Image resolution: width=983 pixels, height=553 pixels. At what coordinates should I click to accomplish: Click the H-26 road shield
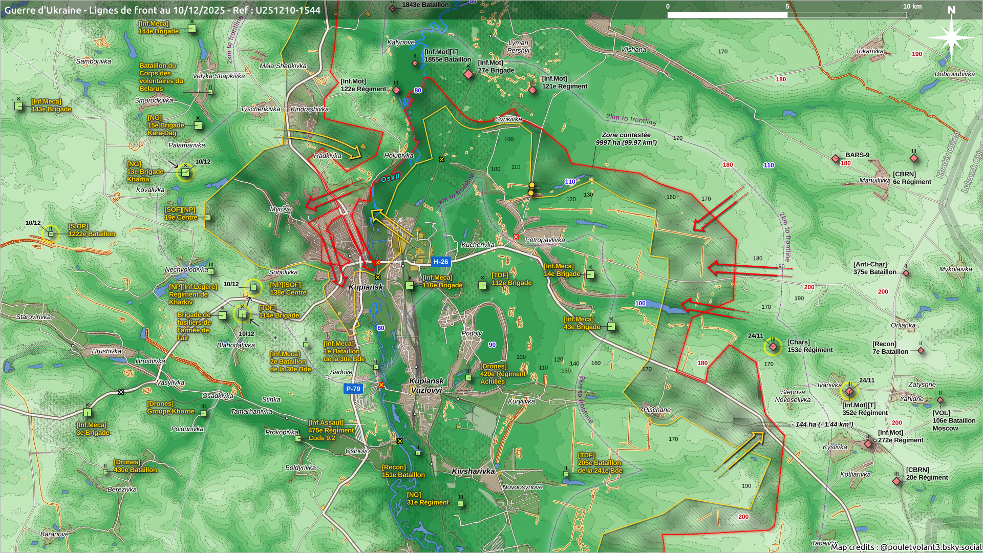[x=440, y=262]
